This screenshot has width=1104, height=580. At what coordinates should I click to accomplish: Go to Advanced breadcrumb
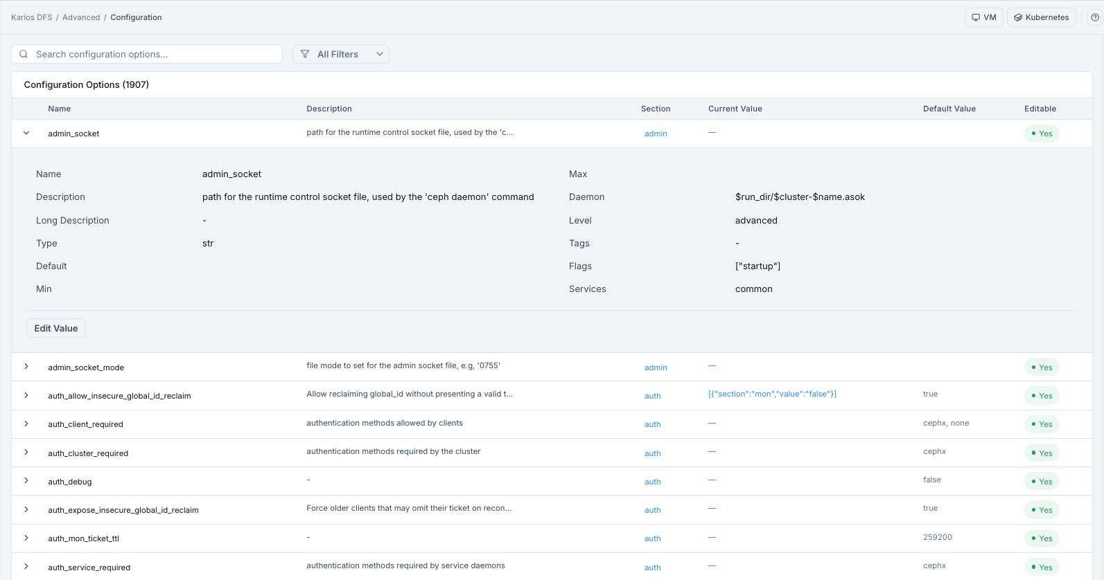tap(81, 17)
